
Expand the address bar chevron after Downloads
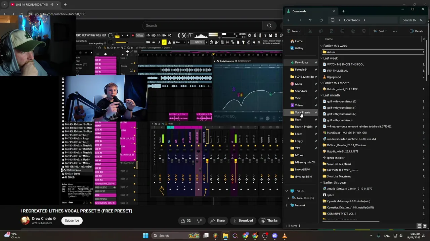[364, 20]
